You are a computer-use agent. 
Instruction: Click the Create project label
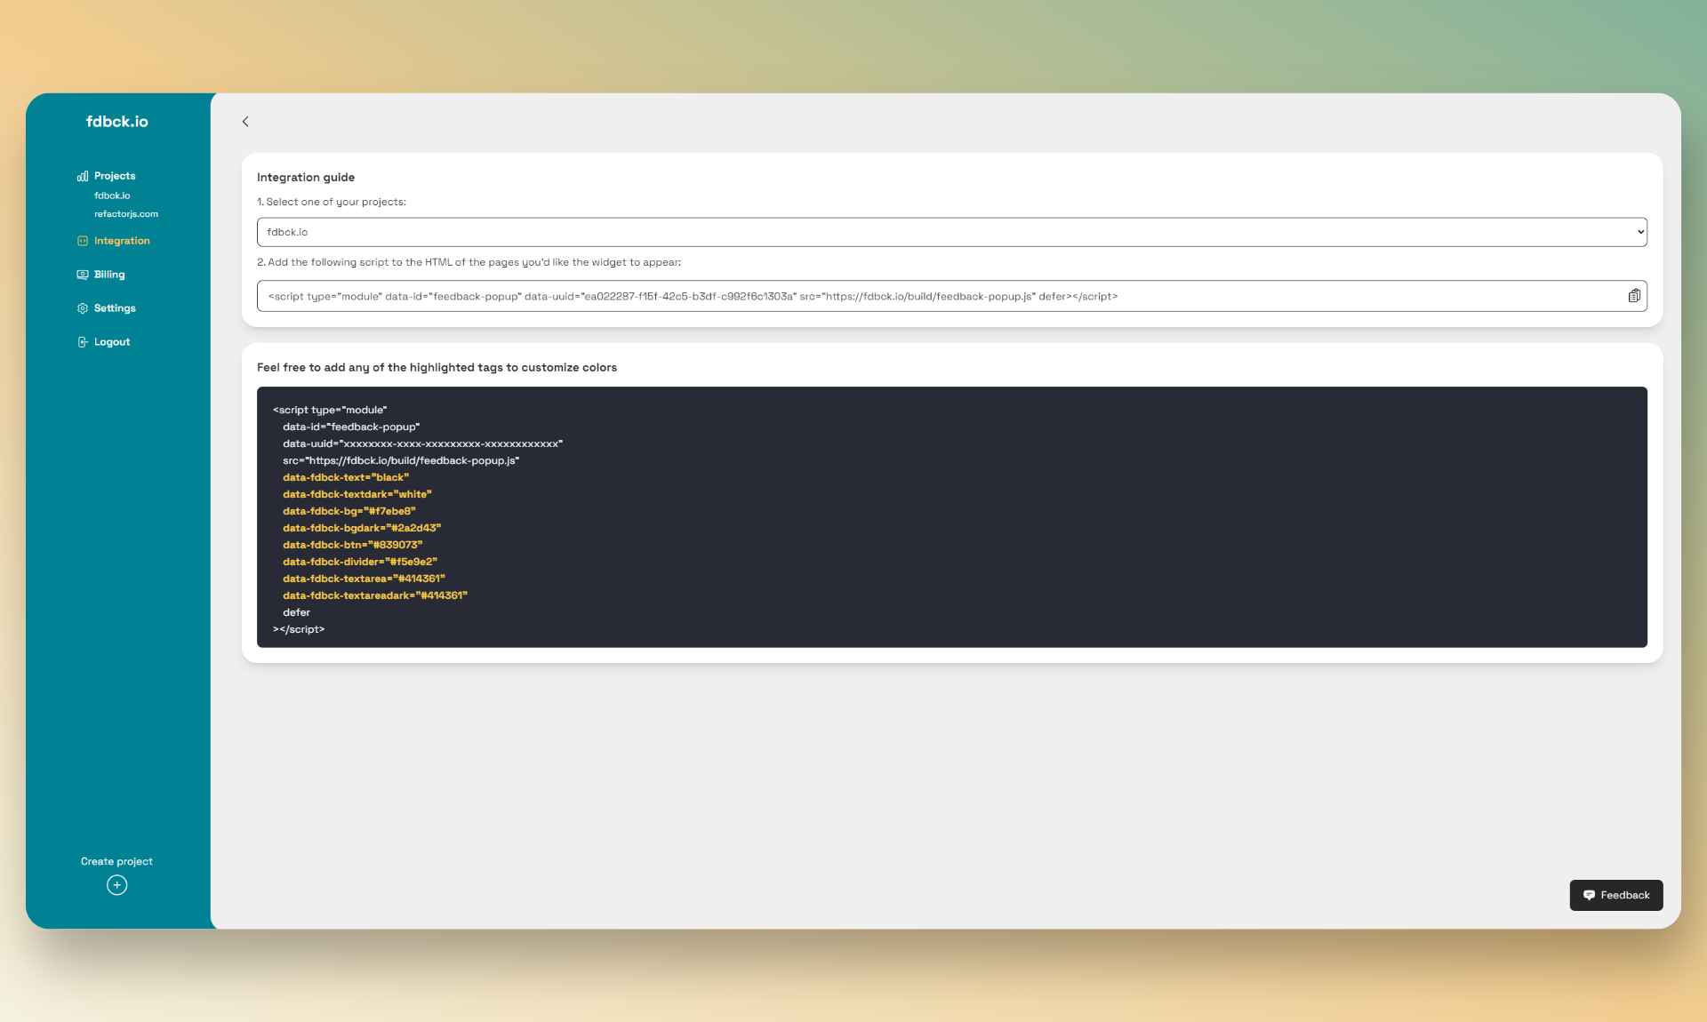(x=116, y=861)
